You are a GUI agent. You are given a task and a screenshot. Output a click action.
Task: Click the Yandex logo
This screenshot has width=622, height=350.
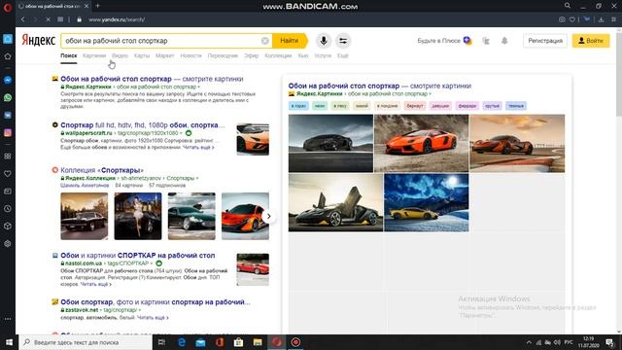pyautogui.click(x=38, y=40)
